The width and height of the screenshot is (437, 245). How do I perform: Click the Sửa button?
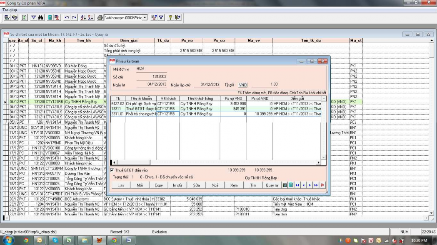[196, 185]
